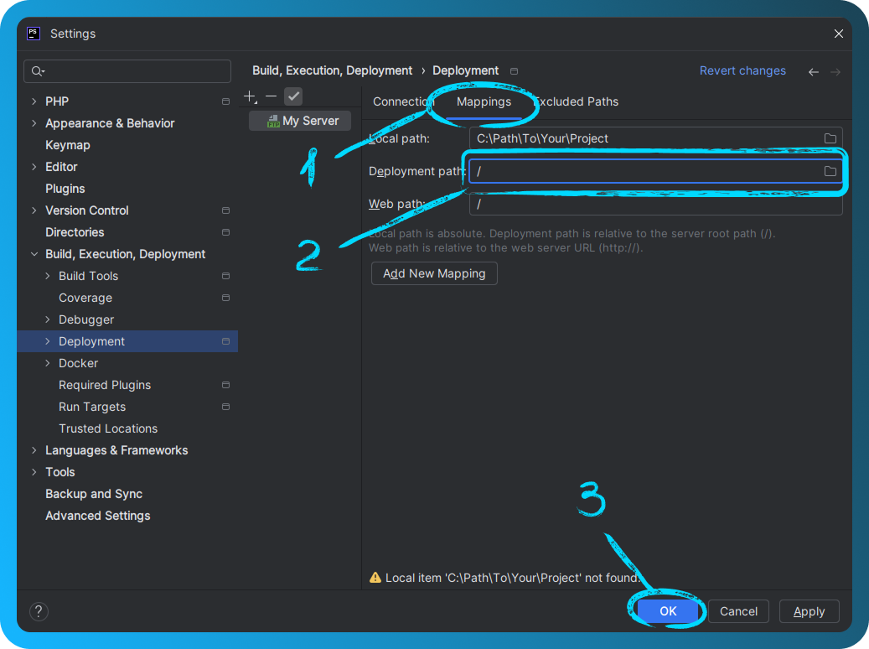869x649 pixels.
Task: Remove the selected server using the minus icon
Action: click(x=271, y=96)
